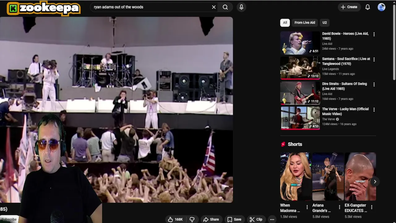Click the Shorts section heading
Image resolution: width=396 pixels, height=223 pixels.
(x=295, y=144)
